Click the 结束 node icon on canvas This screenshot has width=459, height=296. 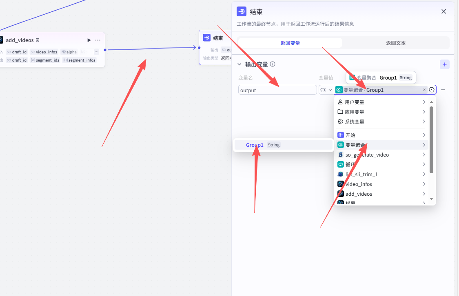pos(207,38)
